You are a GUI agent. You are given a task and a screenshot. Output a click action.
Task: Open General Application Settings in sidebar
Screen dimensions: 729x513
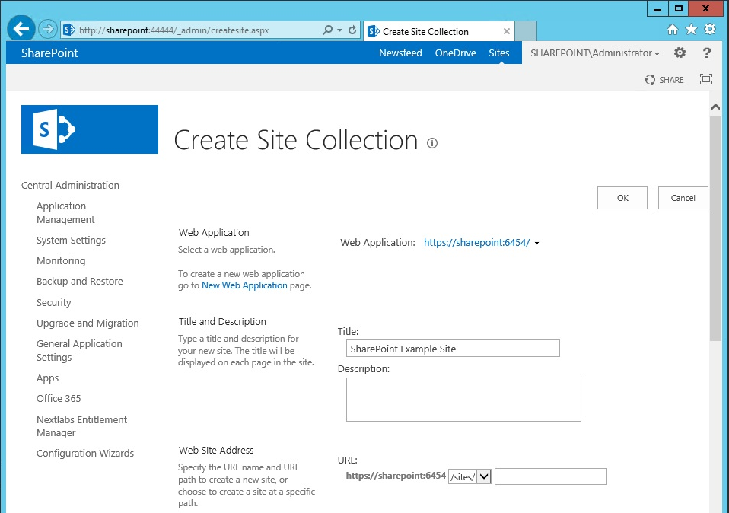pos(79,350)
